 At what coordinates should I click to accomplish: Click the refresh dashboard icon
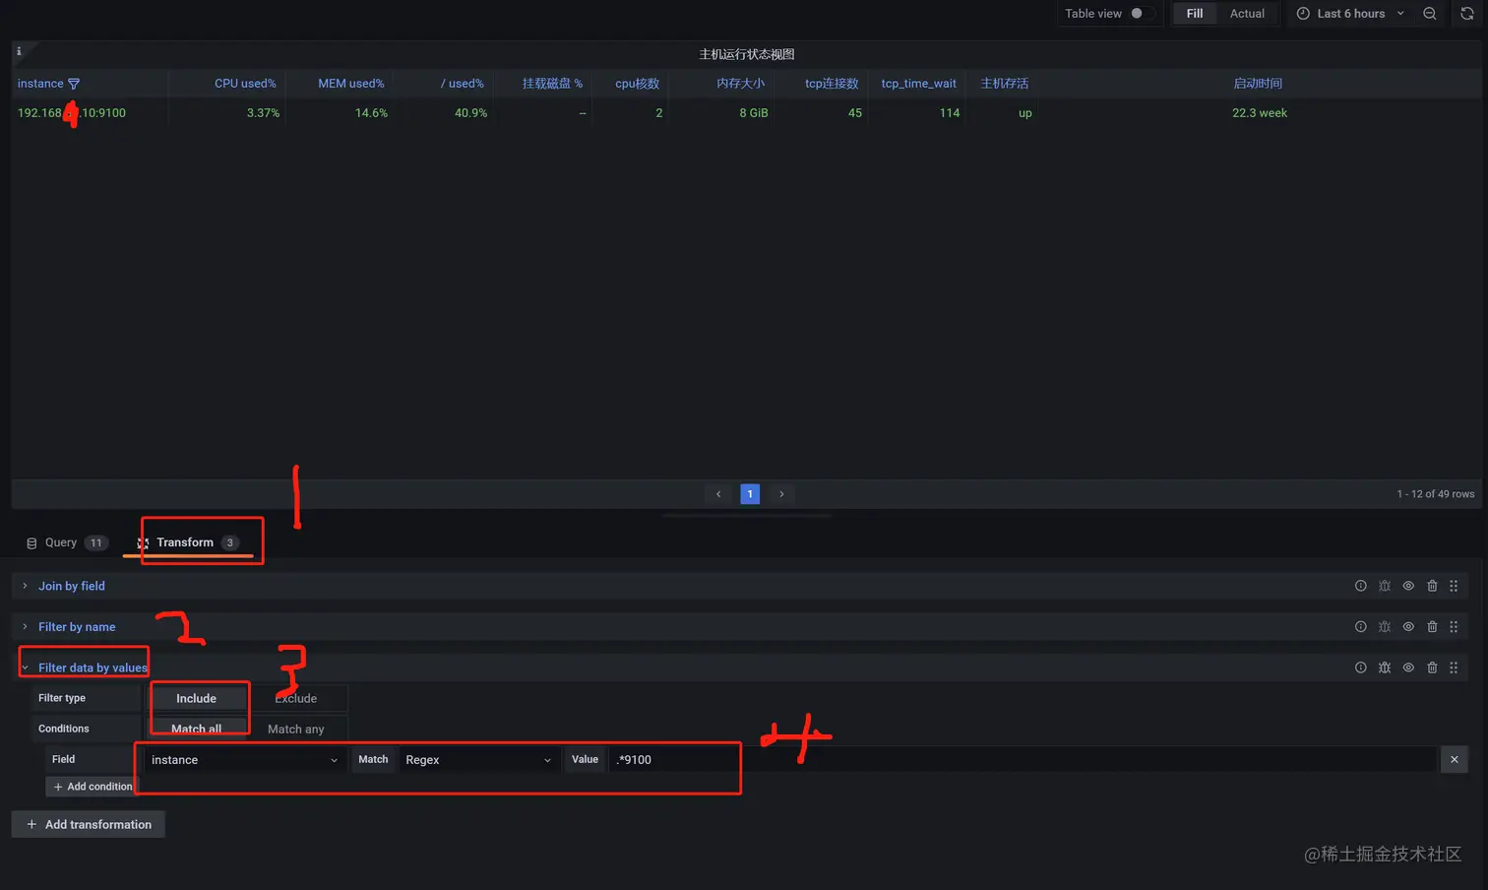[x=1467, y=14]
